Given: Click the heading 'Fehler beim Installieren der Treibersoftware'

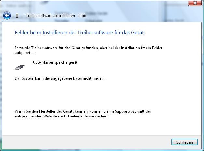Looking at the screenshot, I should (x=80, y=33).
